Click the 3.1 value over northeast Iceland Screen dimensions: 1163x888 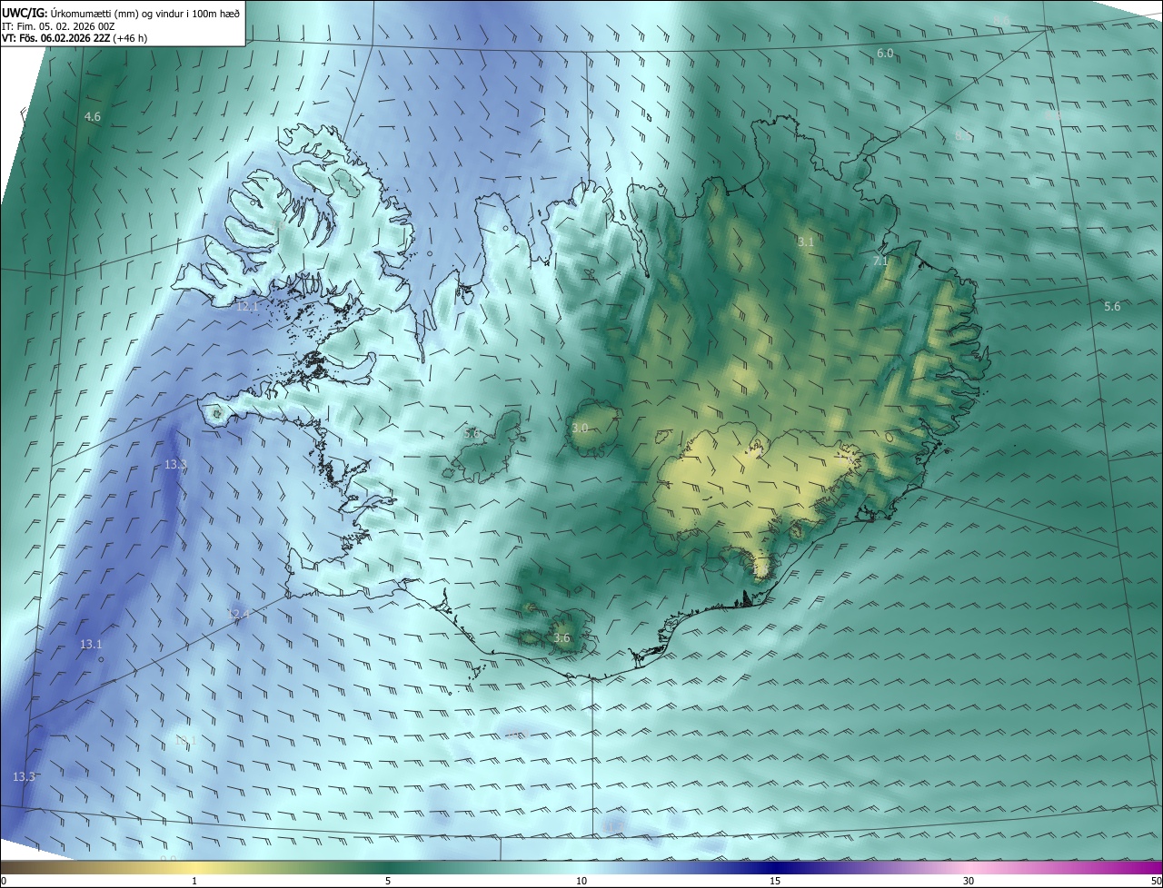[x=806, y=242]
